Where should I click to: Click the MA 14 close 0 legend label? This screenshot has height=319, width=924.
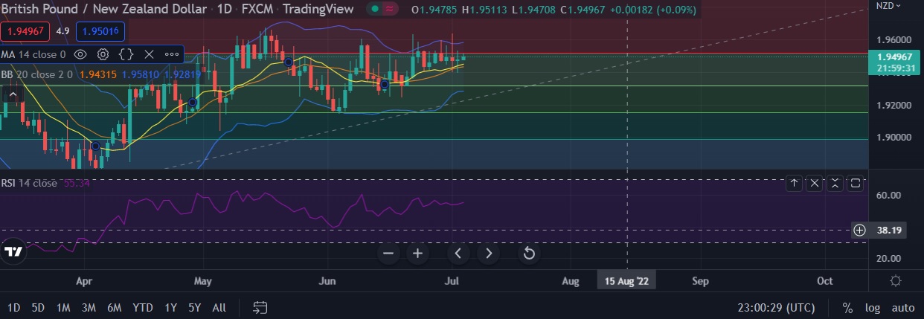33,54
